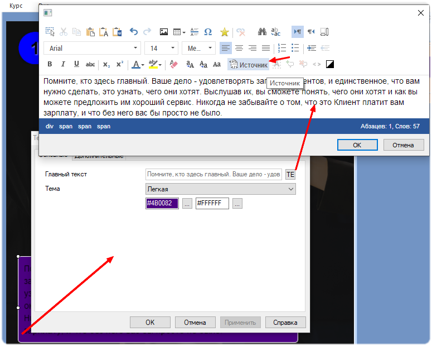The image size is (432, 346).
Task: Select the first span in path bar
Action: (x=66, y=126)
